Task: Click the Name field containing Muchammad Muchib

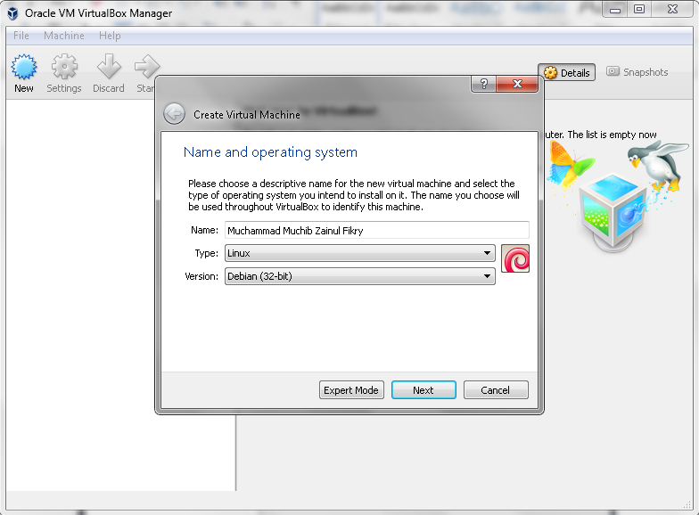Action: pyautogui.click(x=376, y=230)
